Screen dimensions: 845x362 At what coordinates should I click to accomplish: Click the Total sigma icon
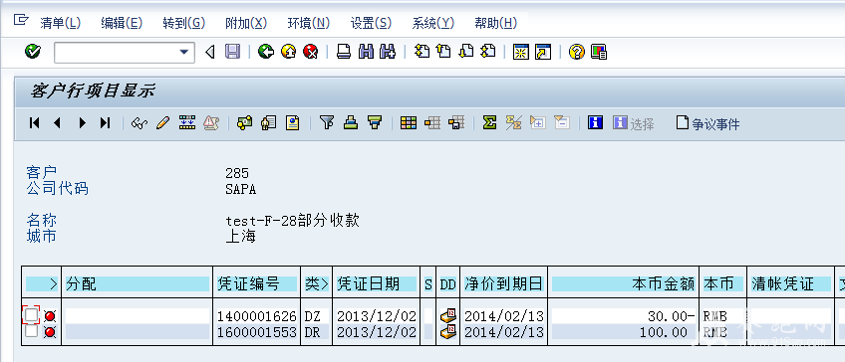tap(489, 123)
